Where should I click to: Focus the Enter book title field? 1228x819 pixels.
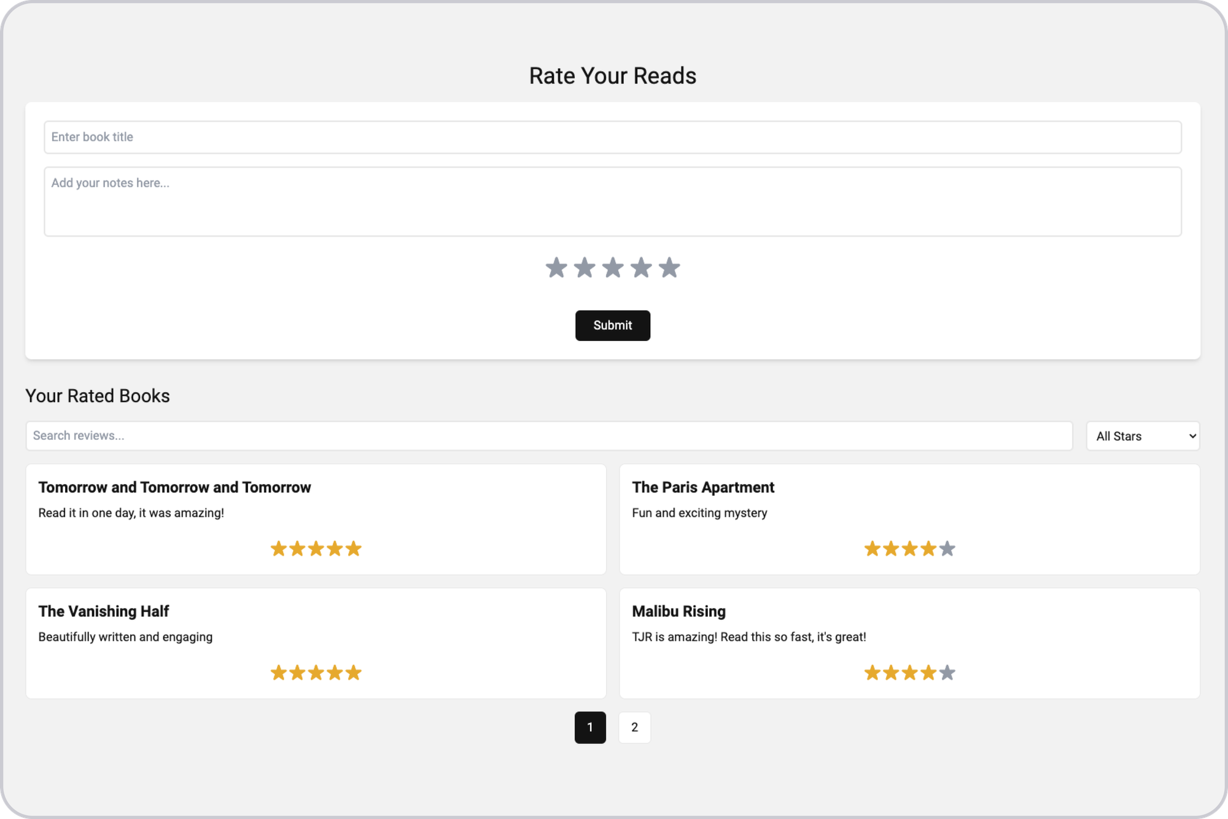(x=613, y=137)
